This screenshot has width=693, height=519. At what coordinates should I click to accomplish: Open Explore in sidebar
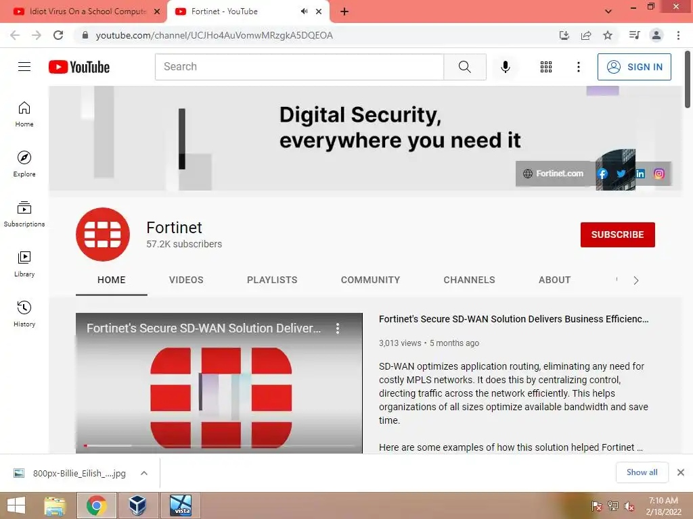point(24,164)
